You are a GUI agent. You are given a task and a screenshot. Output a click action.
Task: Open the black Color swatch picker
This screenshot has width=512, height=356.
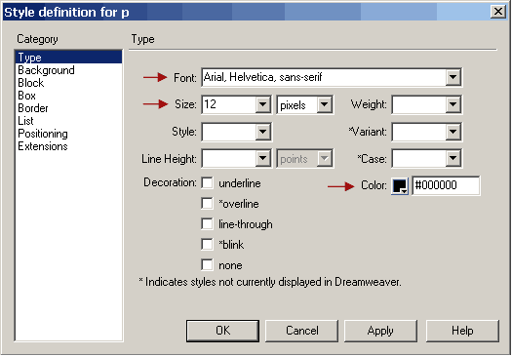point(400,186)
